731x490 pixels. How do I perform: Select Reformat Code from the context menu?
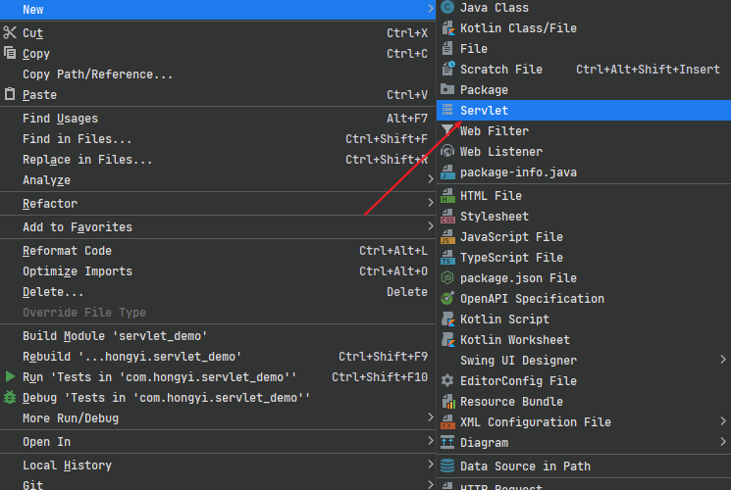point(67,251)
